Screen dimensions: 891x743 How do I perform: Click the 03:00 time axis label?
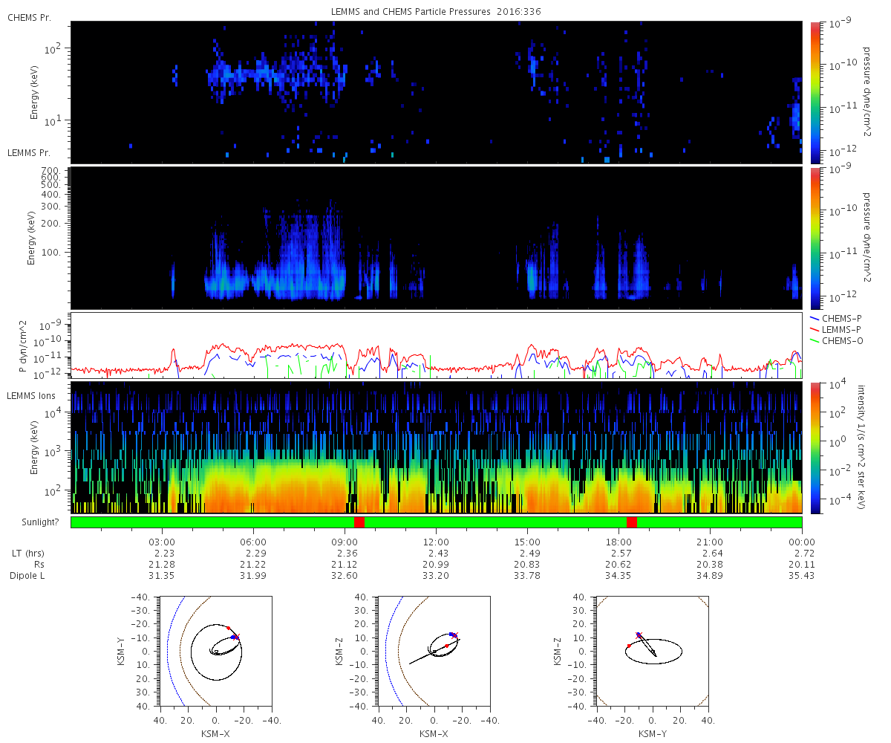coord(162,542)
